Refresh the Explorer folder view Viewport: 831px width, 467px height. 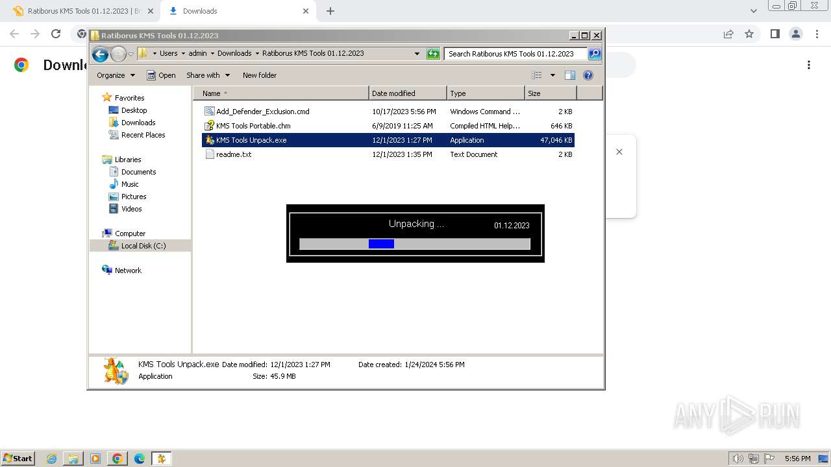433,54
